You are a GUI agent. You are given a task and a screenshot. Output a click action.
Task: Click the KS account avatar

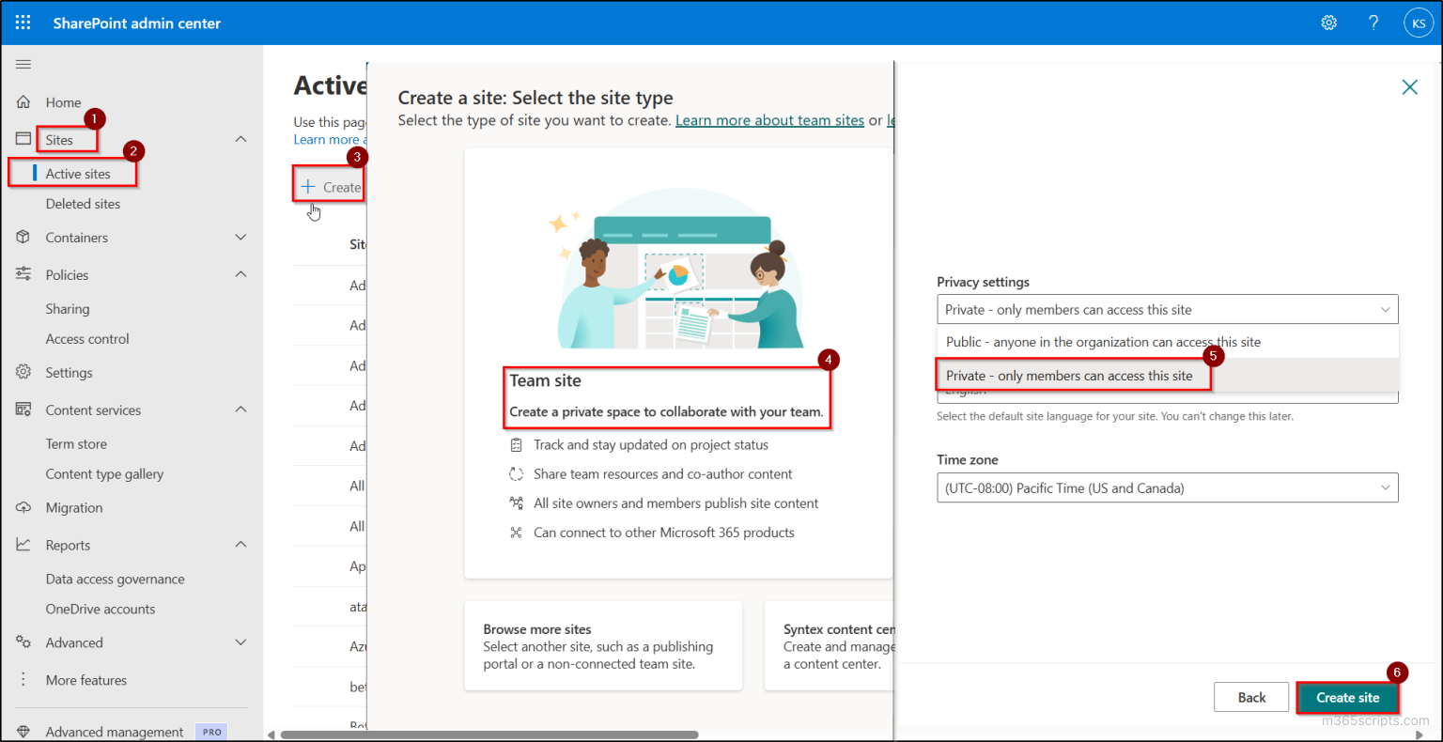click(x=1419, y=22)
